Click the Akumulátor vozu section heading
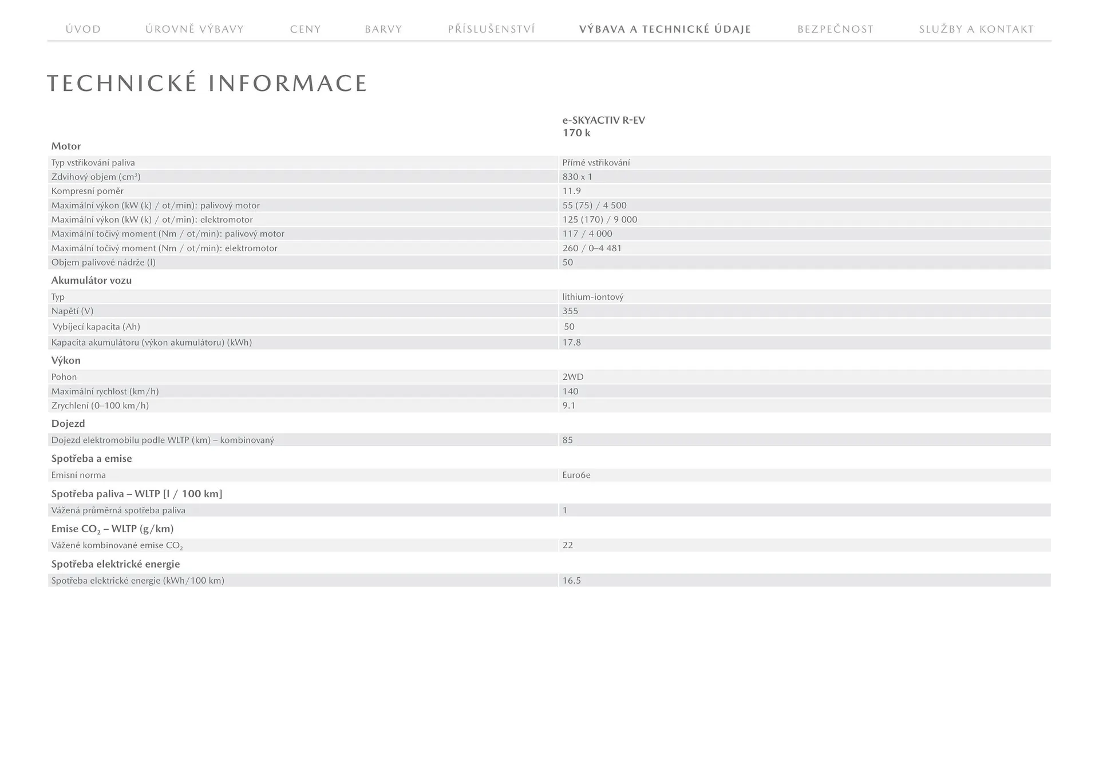The image size is (1099, 777). click(x=92, y=280)
